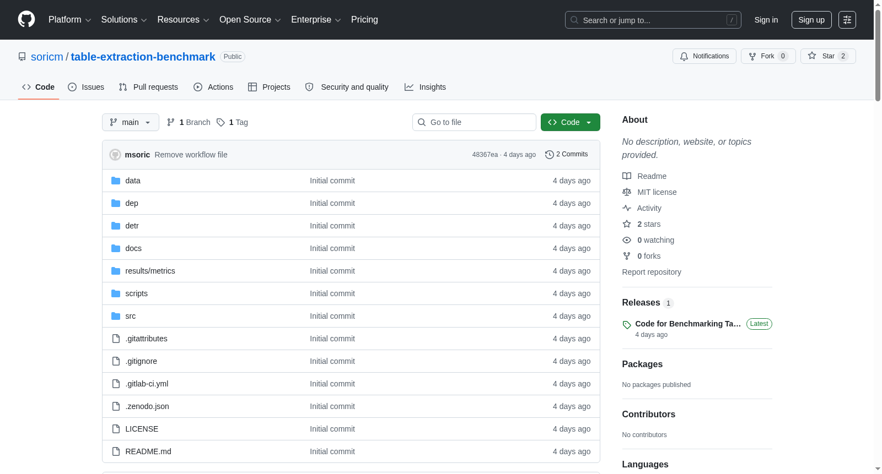This screenshot has height=474, width=882.
Task: Open the 48367ea commit hash link
Action: pyautogui.click(x=485, y=155)
